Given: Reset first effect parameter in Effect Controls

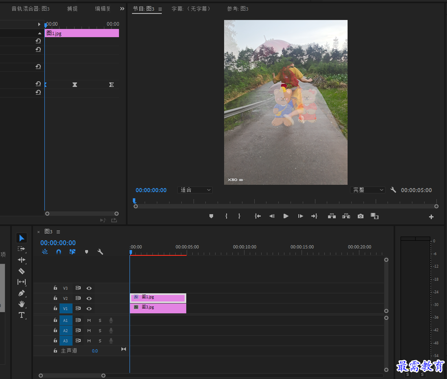Looking at the screenshot, I should [38, 41].
